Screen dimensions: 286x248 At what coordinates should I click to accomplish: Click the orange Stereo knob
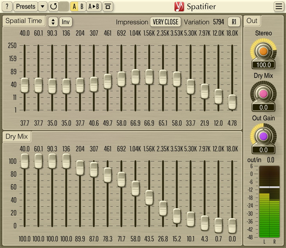click(x=263, y=51)
